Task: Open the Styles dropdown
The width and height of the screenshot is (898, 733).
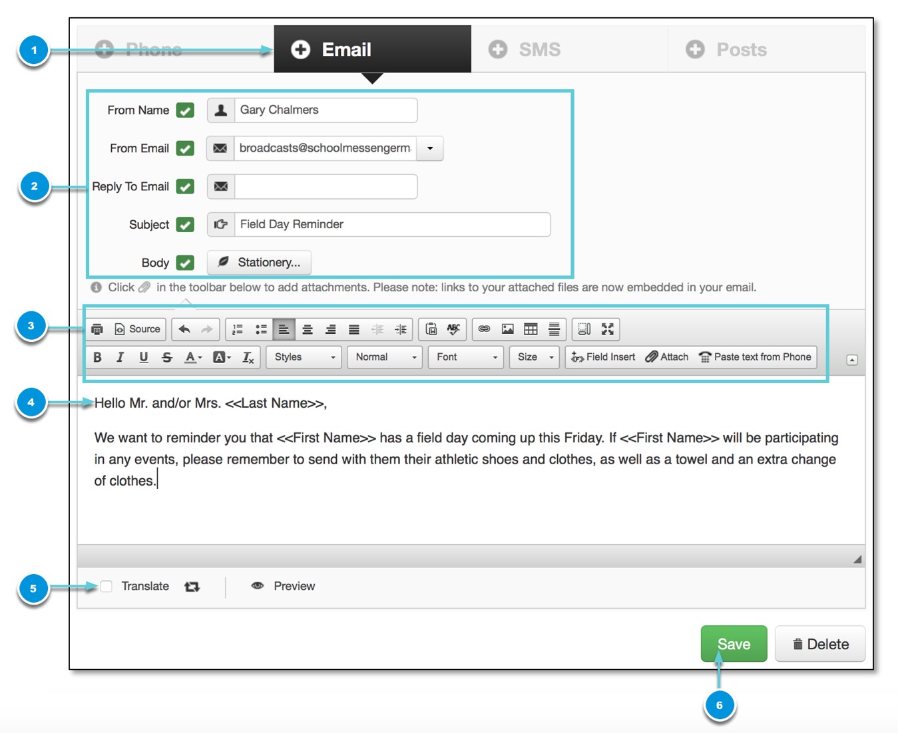Action: click(303, 357)
